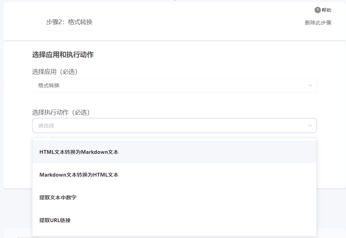The height and width of the screenshot is (238, 346).
Task: Click the 请选择 action dropdown field
Action: coord(174,126)
